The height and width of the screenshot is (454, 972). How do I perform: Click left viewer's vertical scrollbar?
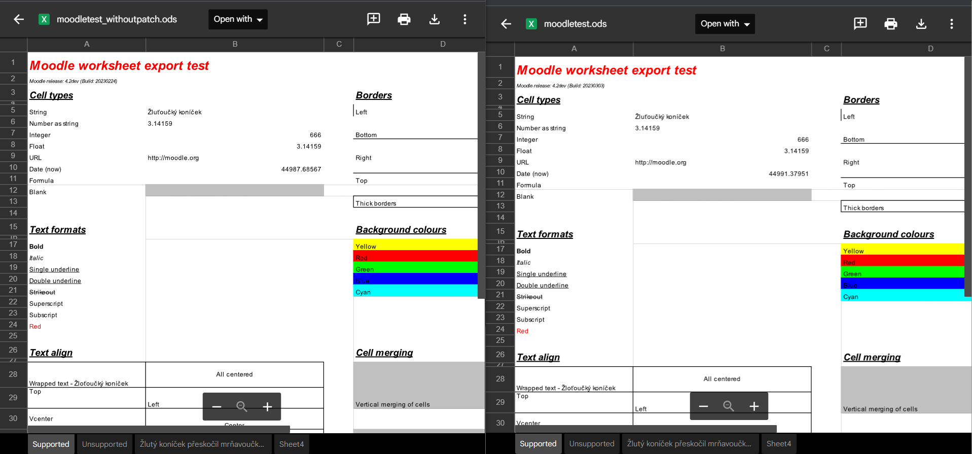click(x=481, y=175)
